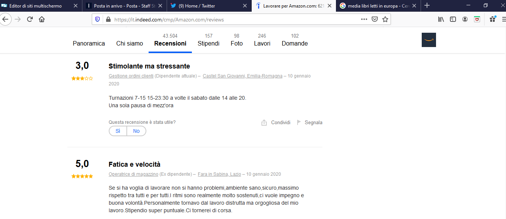
Task: Click the red extension icon in toolbar
Action: [x=477, y=19]
